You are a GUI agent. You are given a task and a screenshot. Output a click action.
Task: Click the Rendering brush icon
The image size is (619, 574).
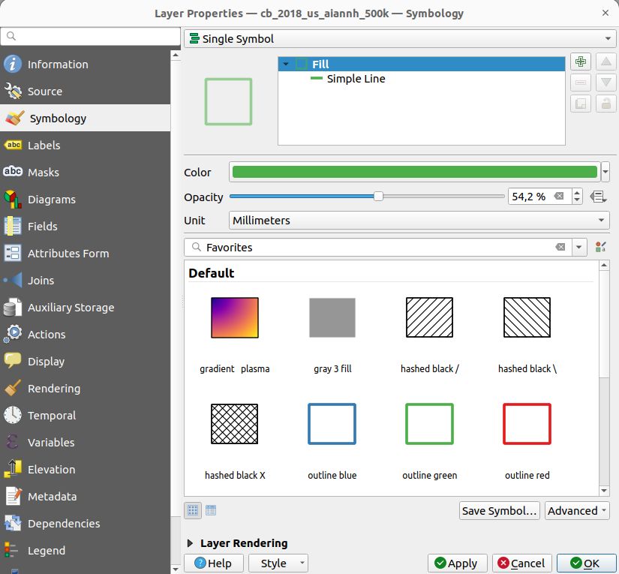13,388
